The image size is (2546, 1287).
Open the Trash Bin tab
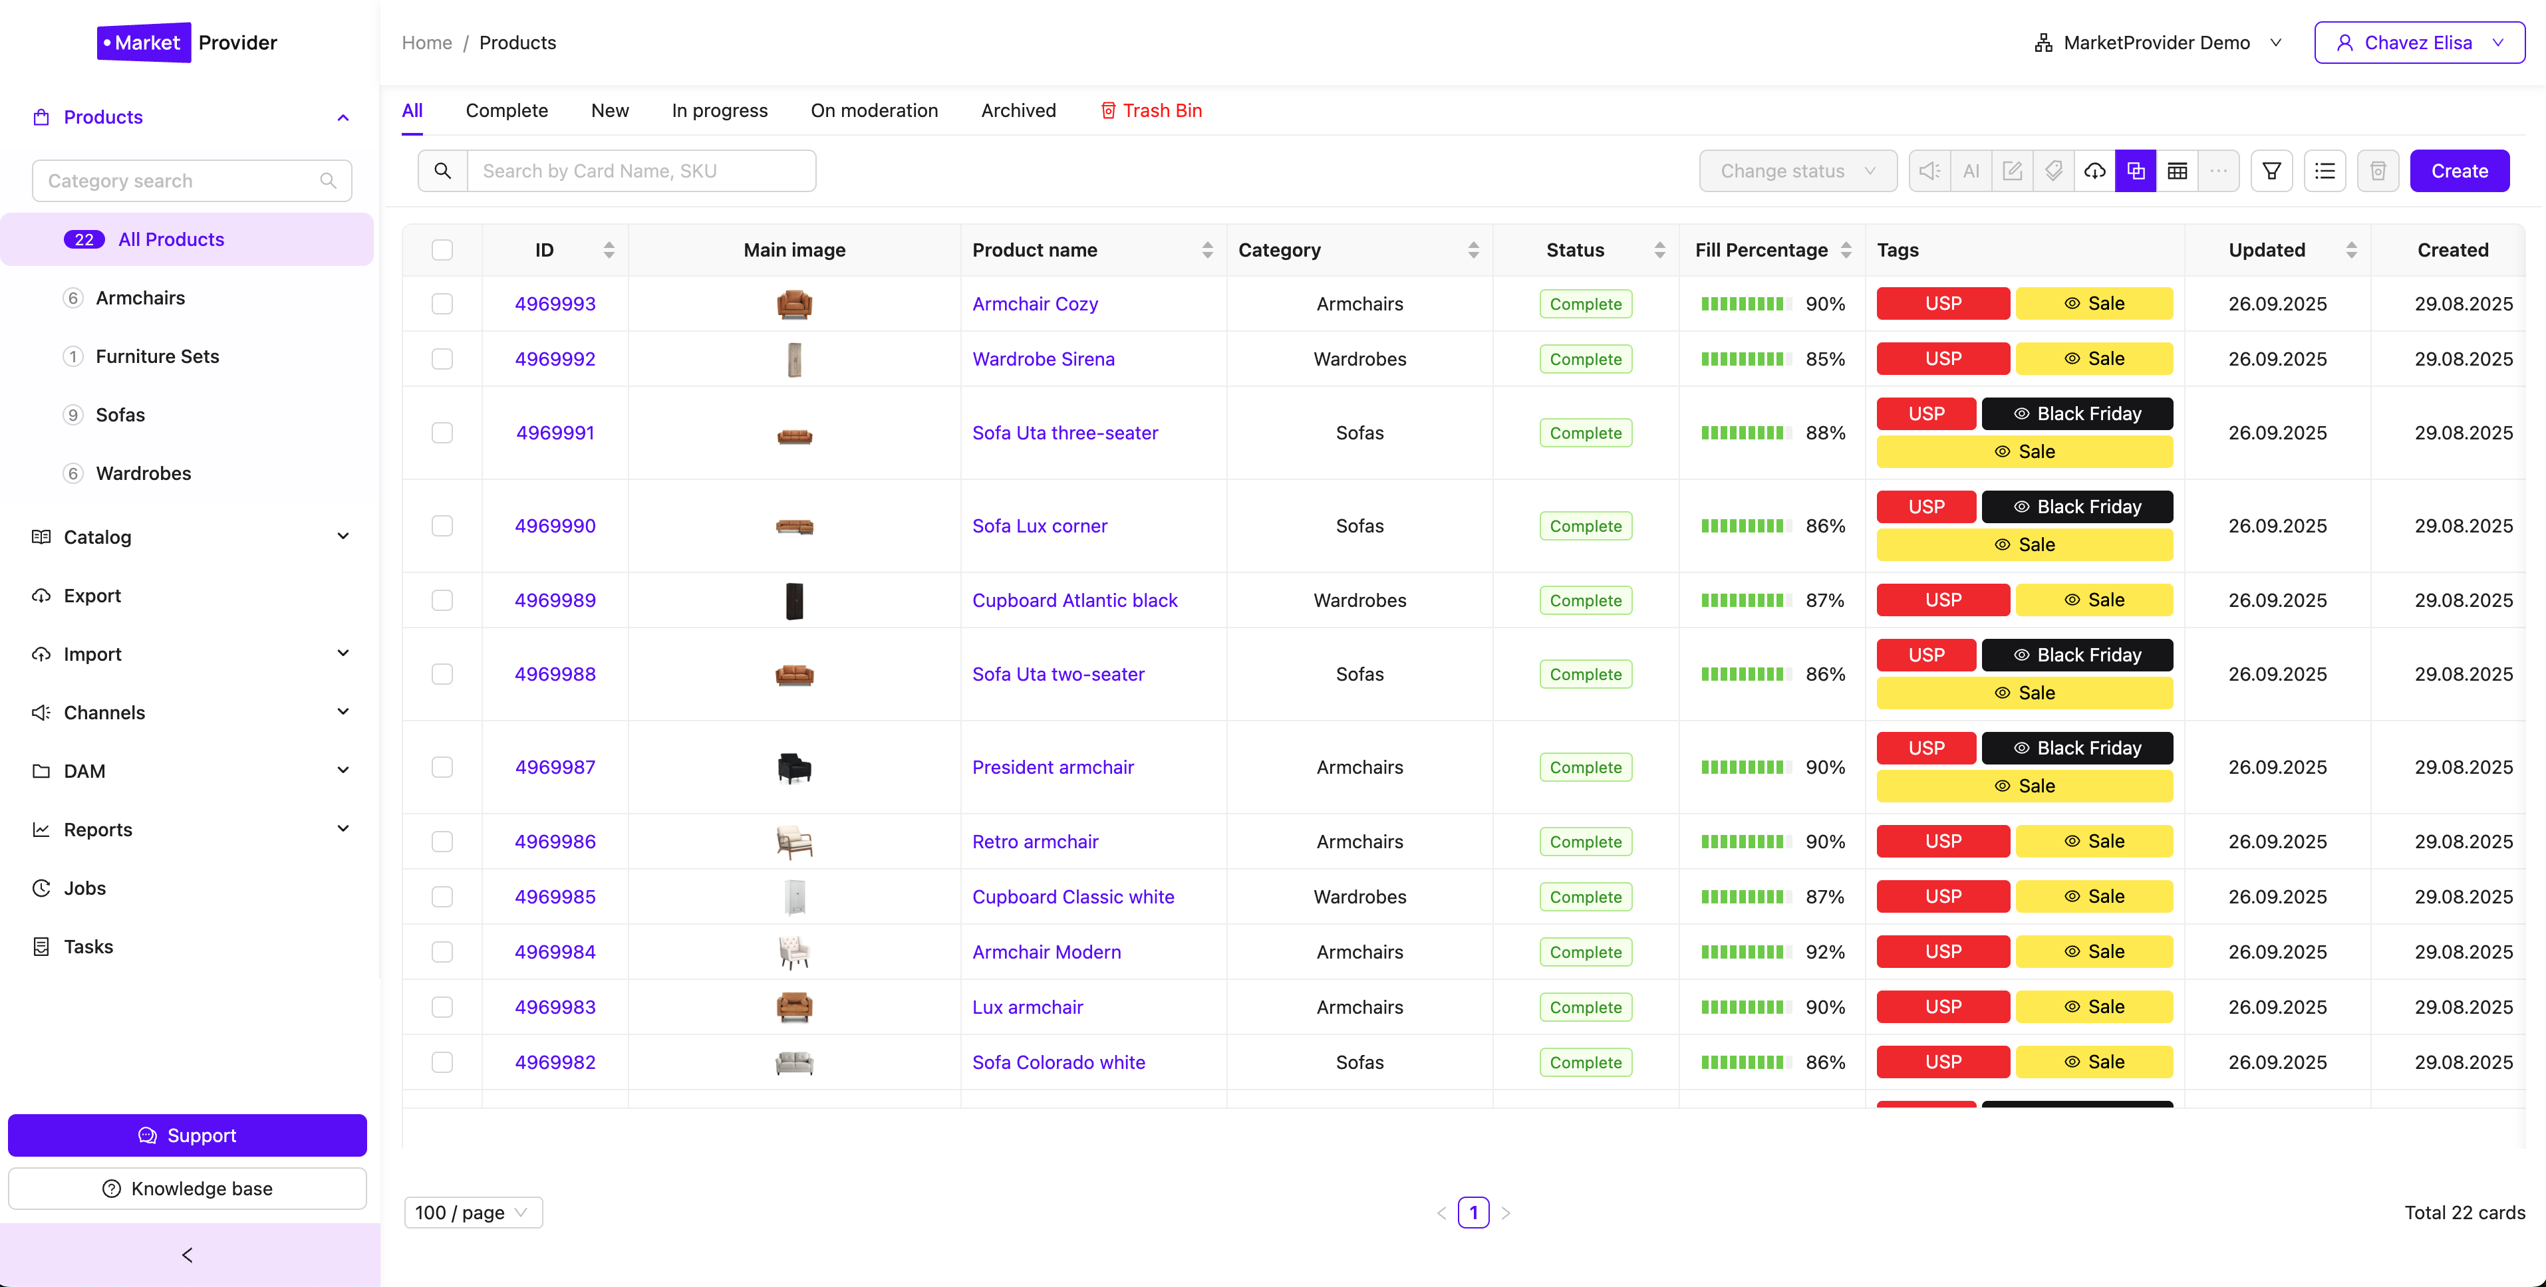pos(1151,110)
